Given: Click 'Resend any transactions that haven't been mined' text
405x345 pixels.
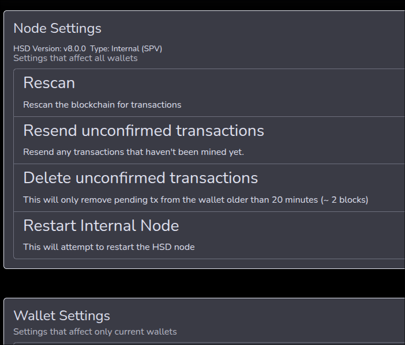Looking at the screenshot, I should point(133,152).
